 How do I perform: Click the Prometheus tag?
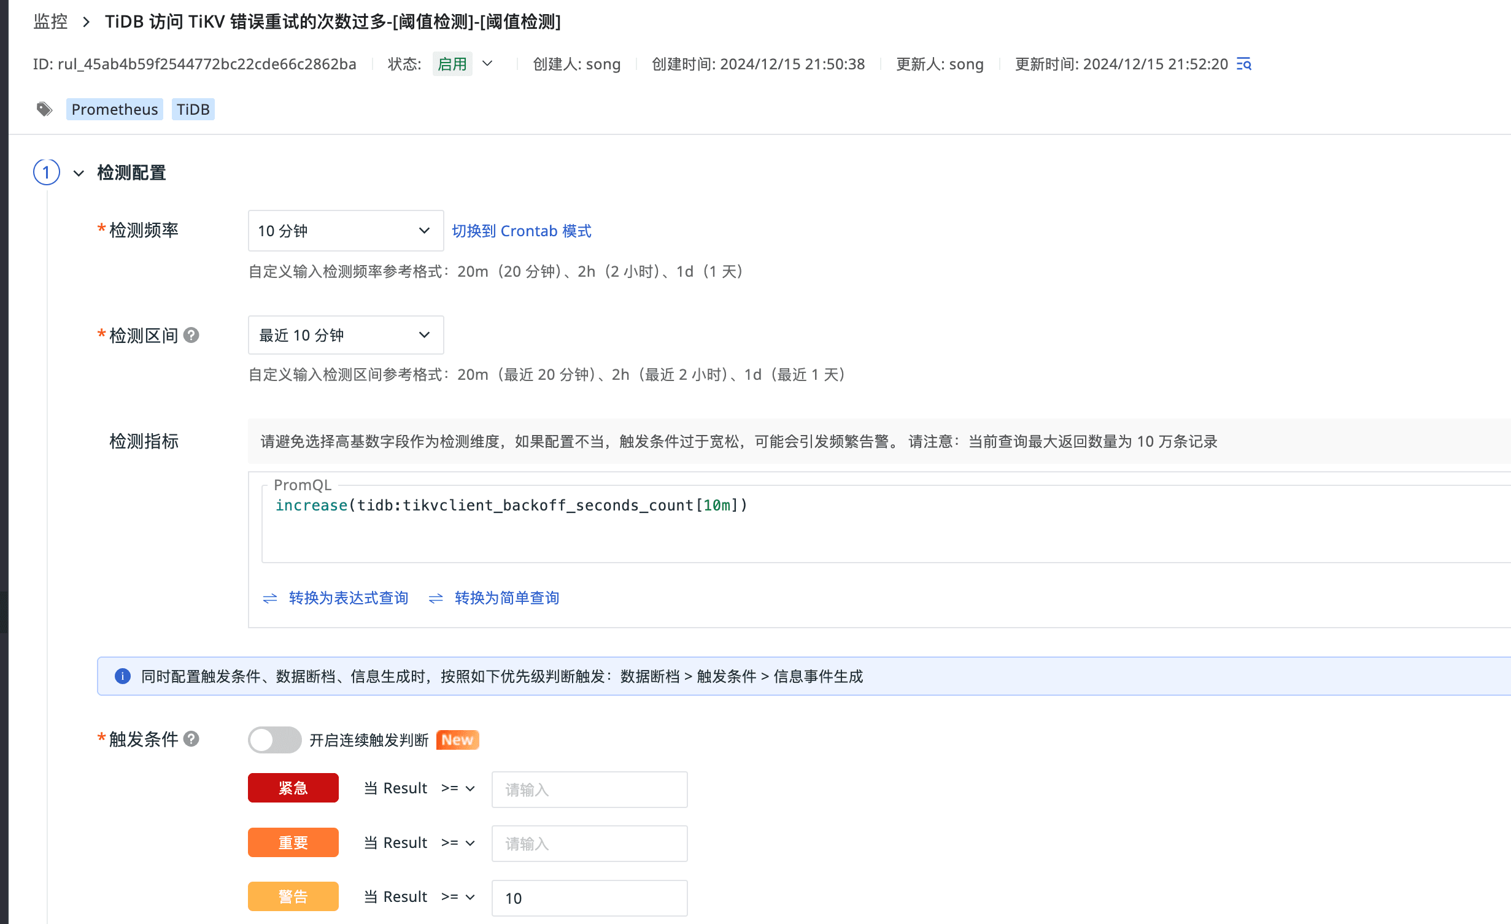[114, 109]
